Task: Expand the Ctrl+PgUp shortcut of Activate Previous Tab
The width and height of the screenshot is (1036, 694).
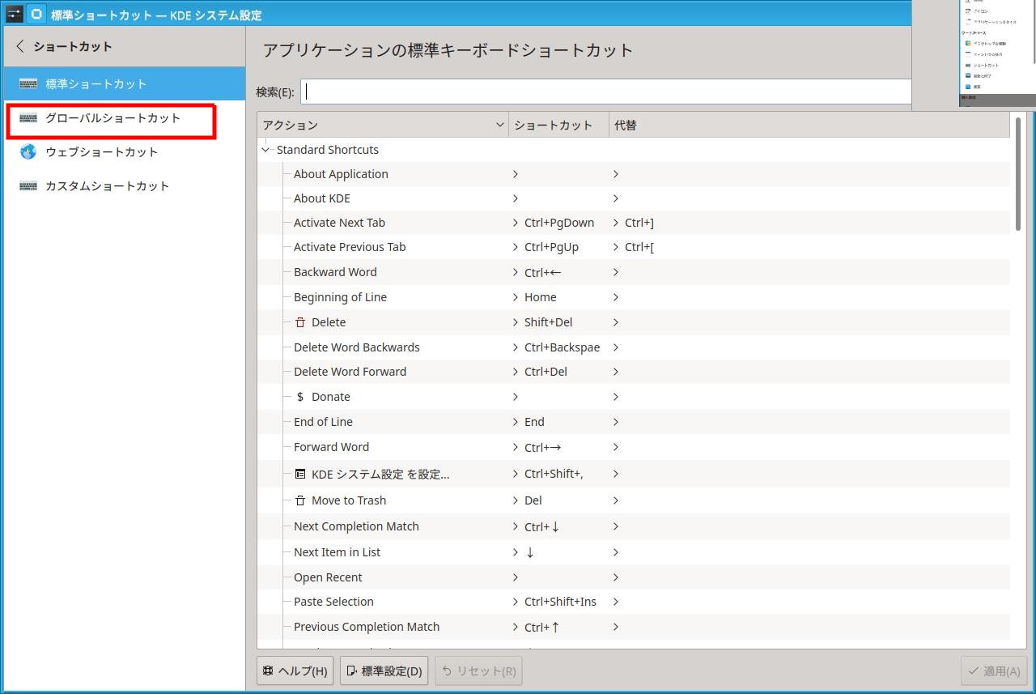Action: coord(516,247)
